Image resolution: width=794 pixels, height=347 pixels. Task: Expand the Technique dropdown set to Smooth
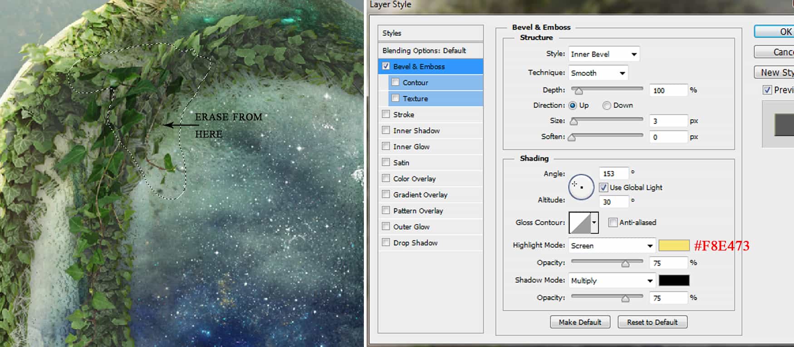pyautogui.click(x=598, y=73)
